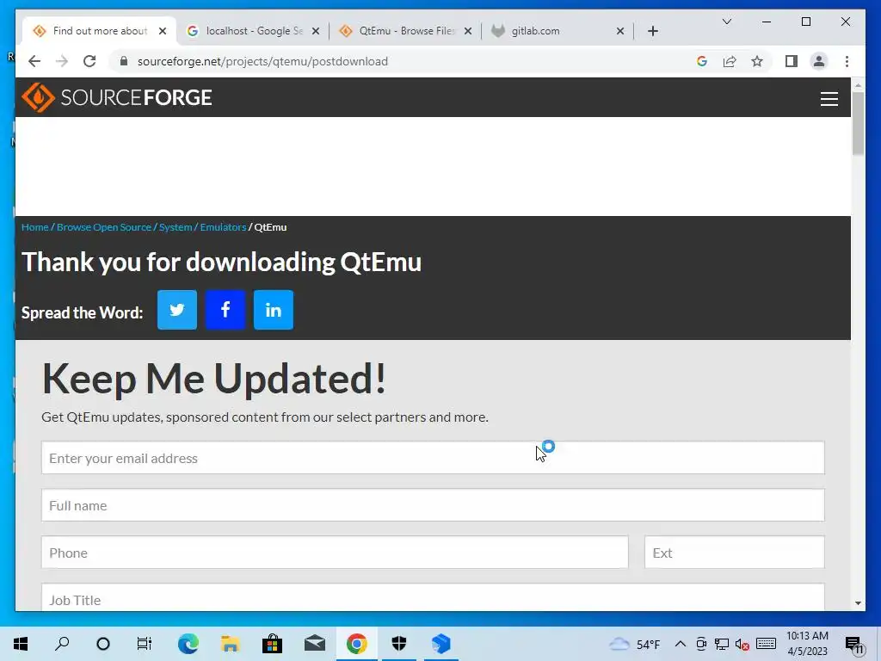Screen dimensions: 881x661
Task: Share QtEmu on LinkedIn
Action: pos(274,310)
